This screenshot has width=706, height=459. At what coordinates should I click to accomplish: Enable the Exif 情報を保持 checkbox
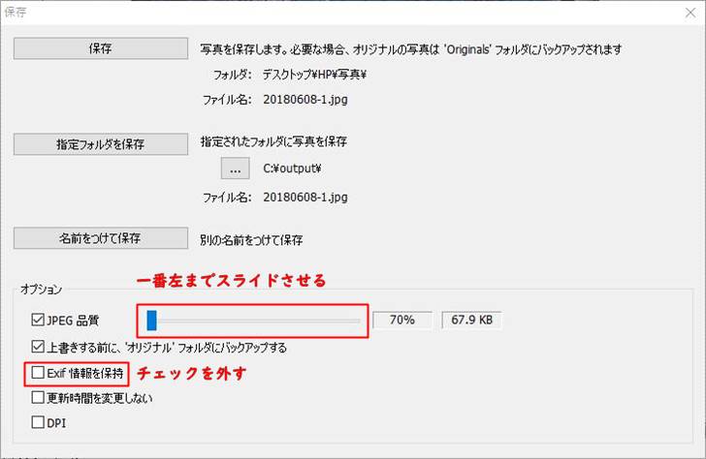39,372
